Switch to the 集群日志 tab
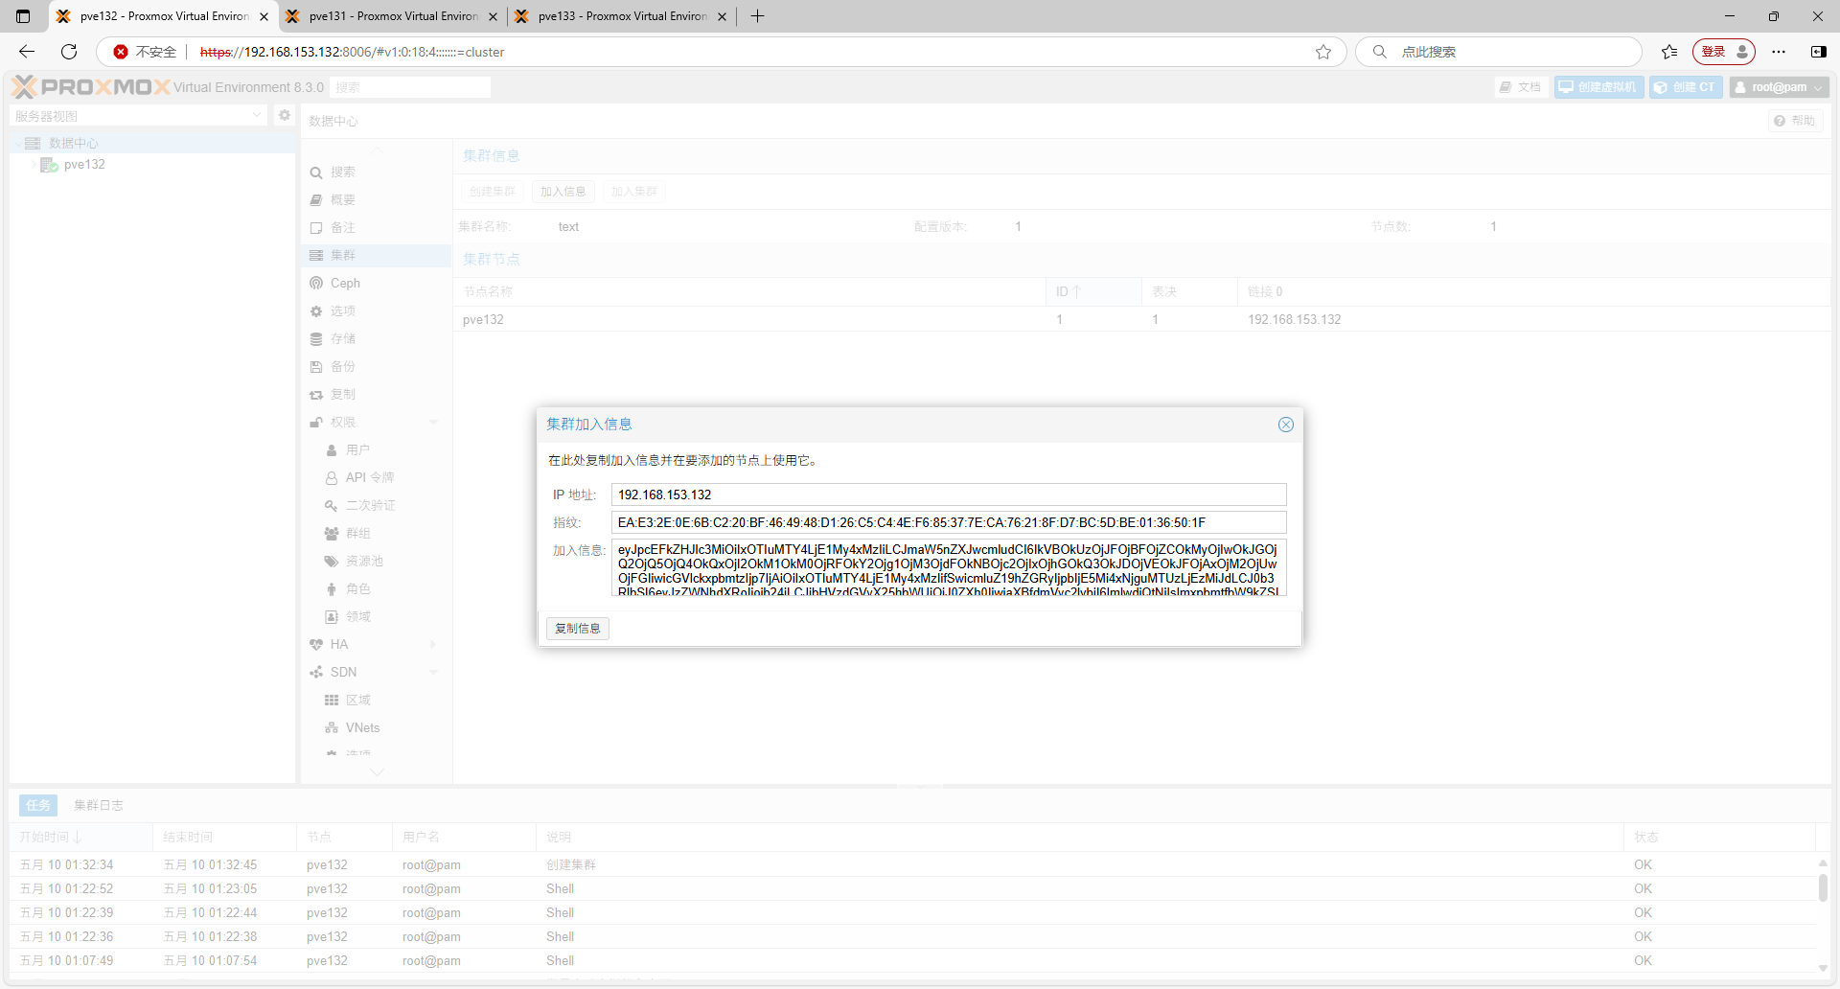 (x=99, y=806)
